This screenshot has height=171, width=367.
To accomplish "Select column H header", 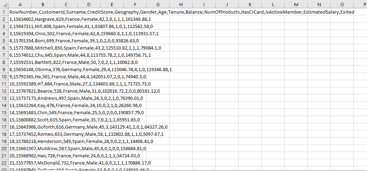I will [x=181, y=4].
